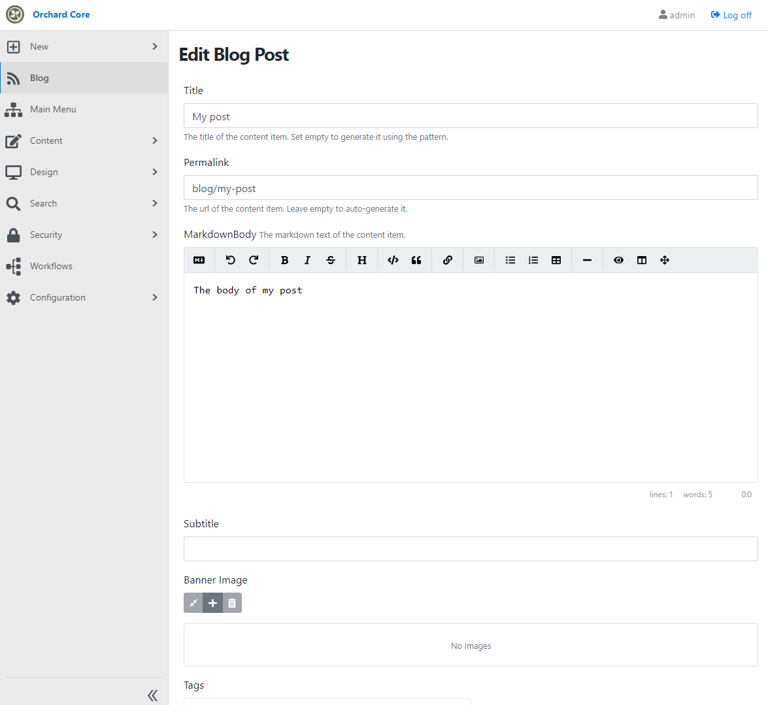Insert a numbered list
This screenshot has height=705, width=768.
pos(533,260)
